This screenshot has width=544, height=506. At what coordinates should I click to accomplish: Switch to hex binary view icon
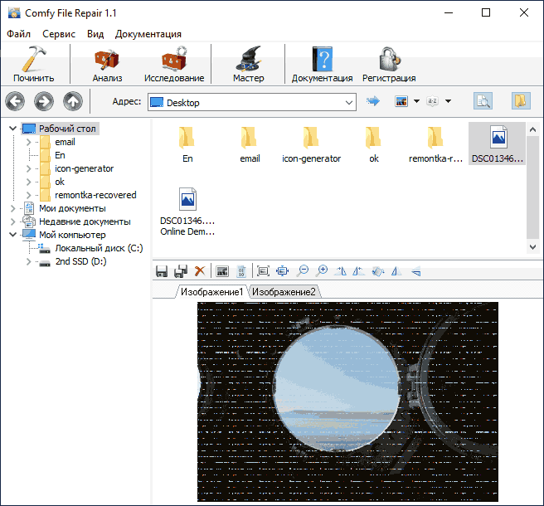(x=241, y=271)
